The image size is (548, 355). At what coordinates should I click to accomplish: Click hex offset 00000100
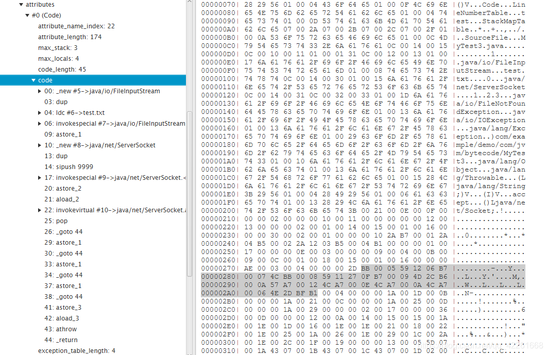[218, 79]
